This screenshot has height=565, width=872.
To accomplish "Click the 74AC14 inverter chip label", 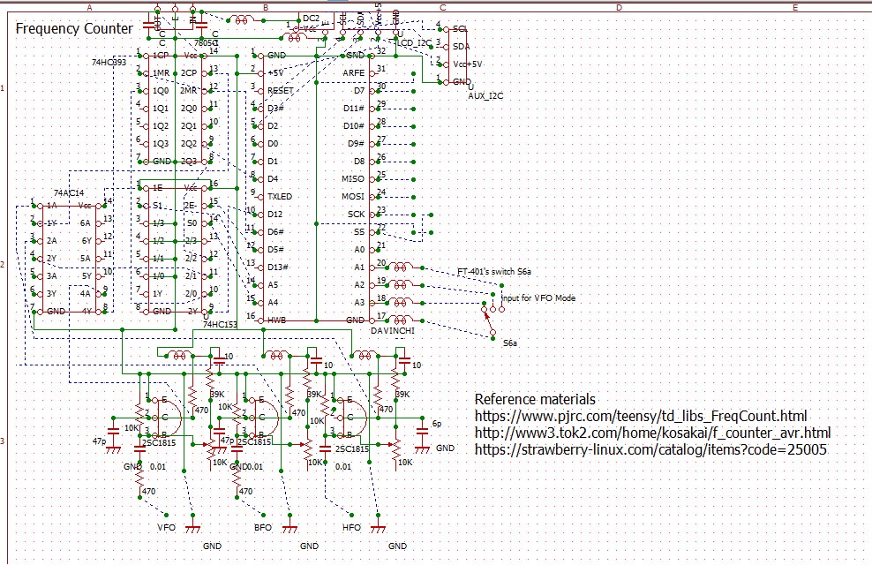I will [70, 192].
